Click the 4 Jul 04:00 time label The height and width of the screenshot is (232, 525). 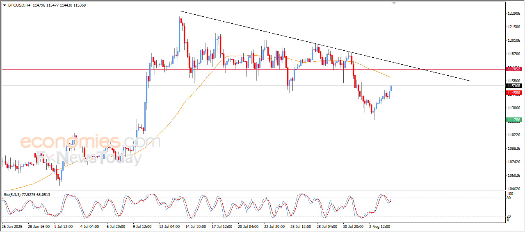90,226
